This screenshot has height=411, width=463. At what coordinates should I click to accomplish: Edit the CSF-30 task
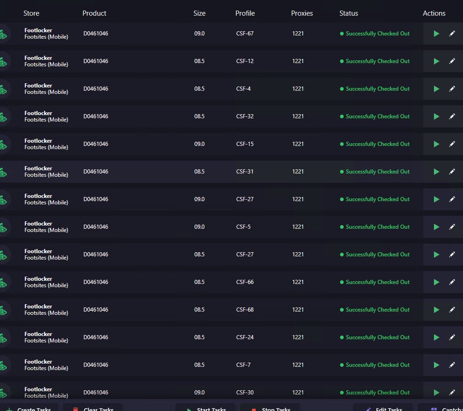(452, 393)
